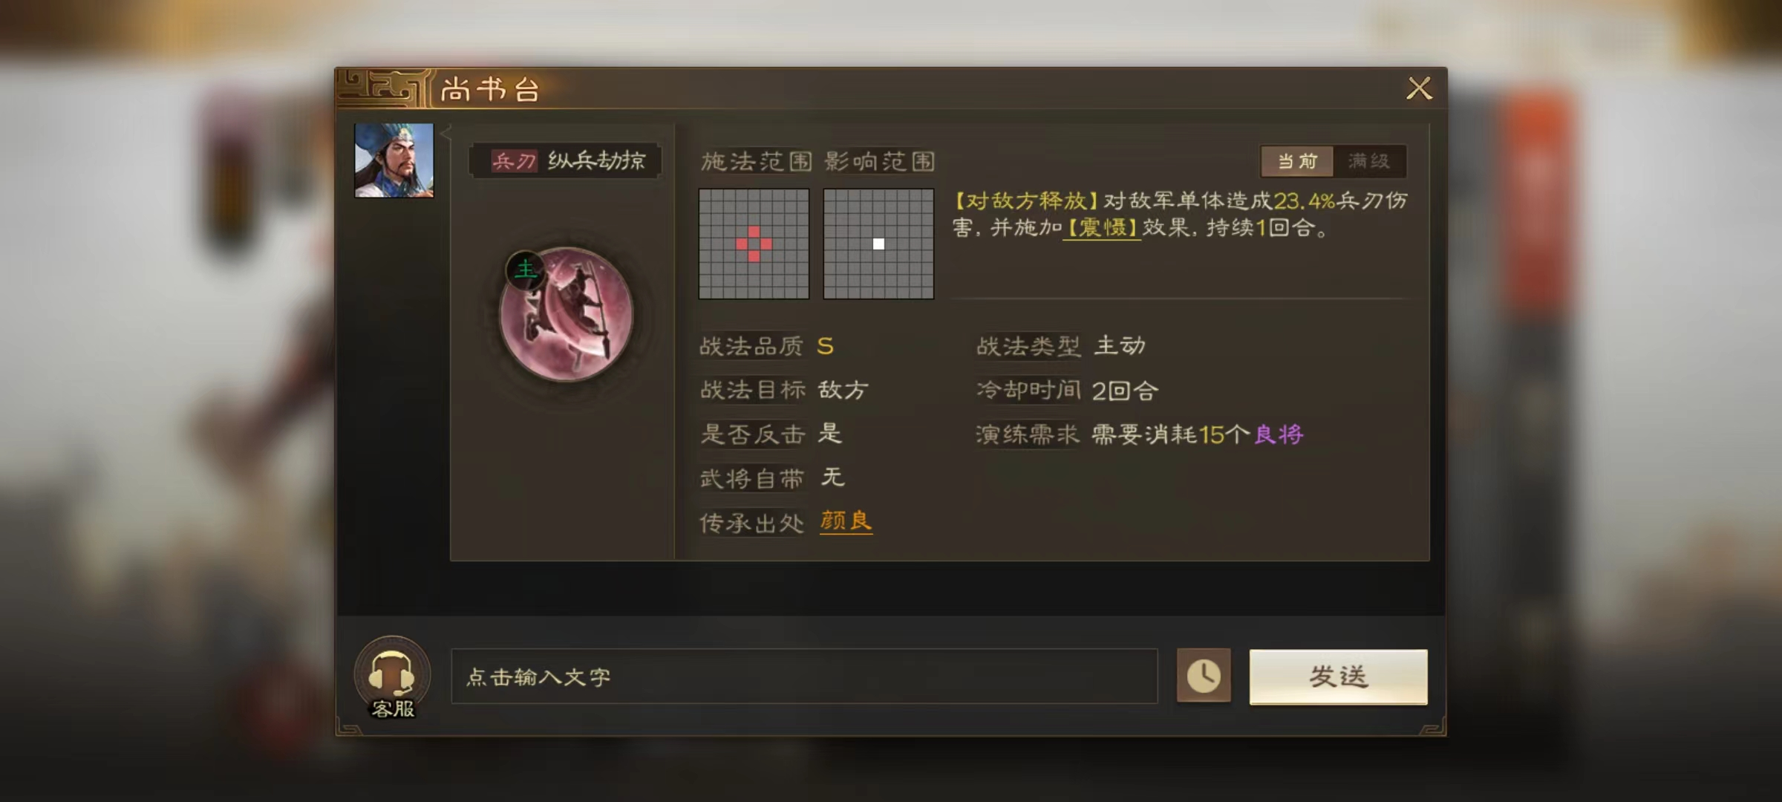Select the 纵兵劫掠 skill name label
This screenshot has height=802, width=1782.
(597, 161)
